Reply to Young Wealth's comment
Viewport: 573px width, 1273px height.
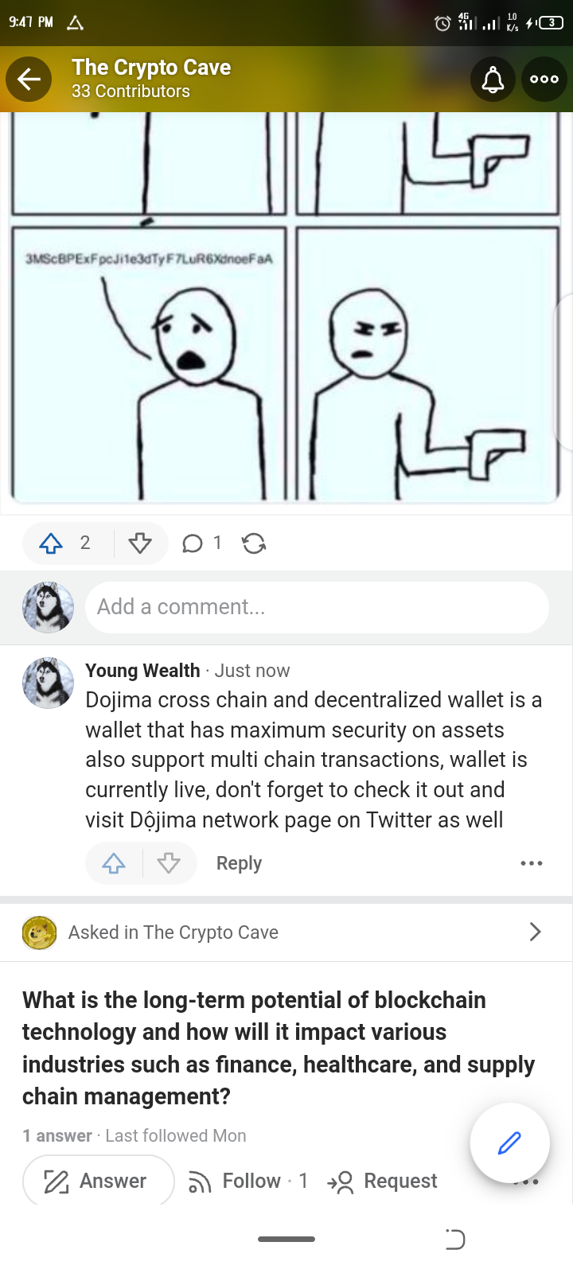tap(239, 863)
